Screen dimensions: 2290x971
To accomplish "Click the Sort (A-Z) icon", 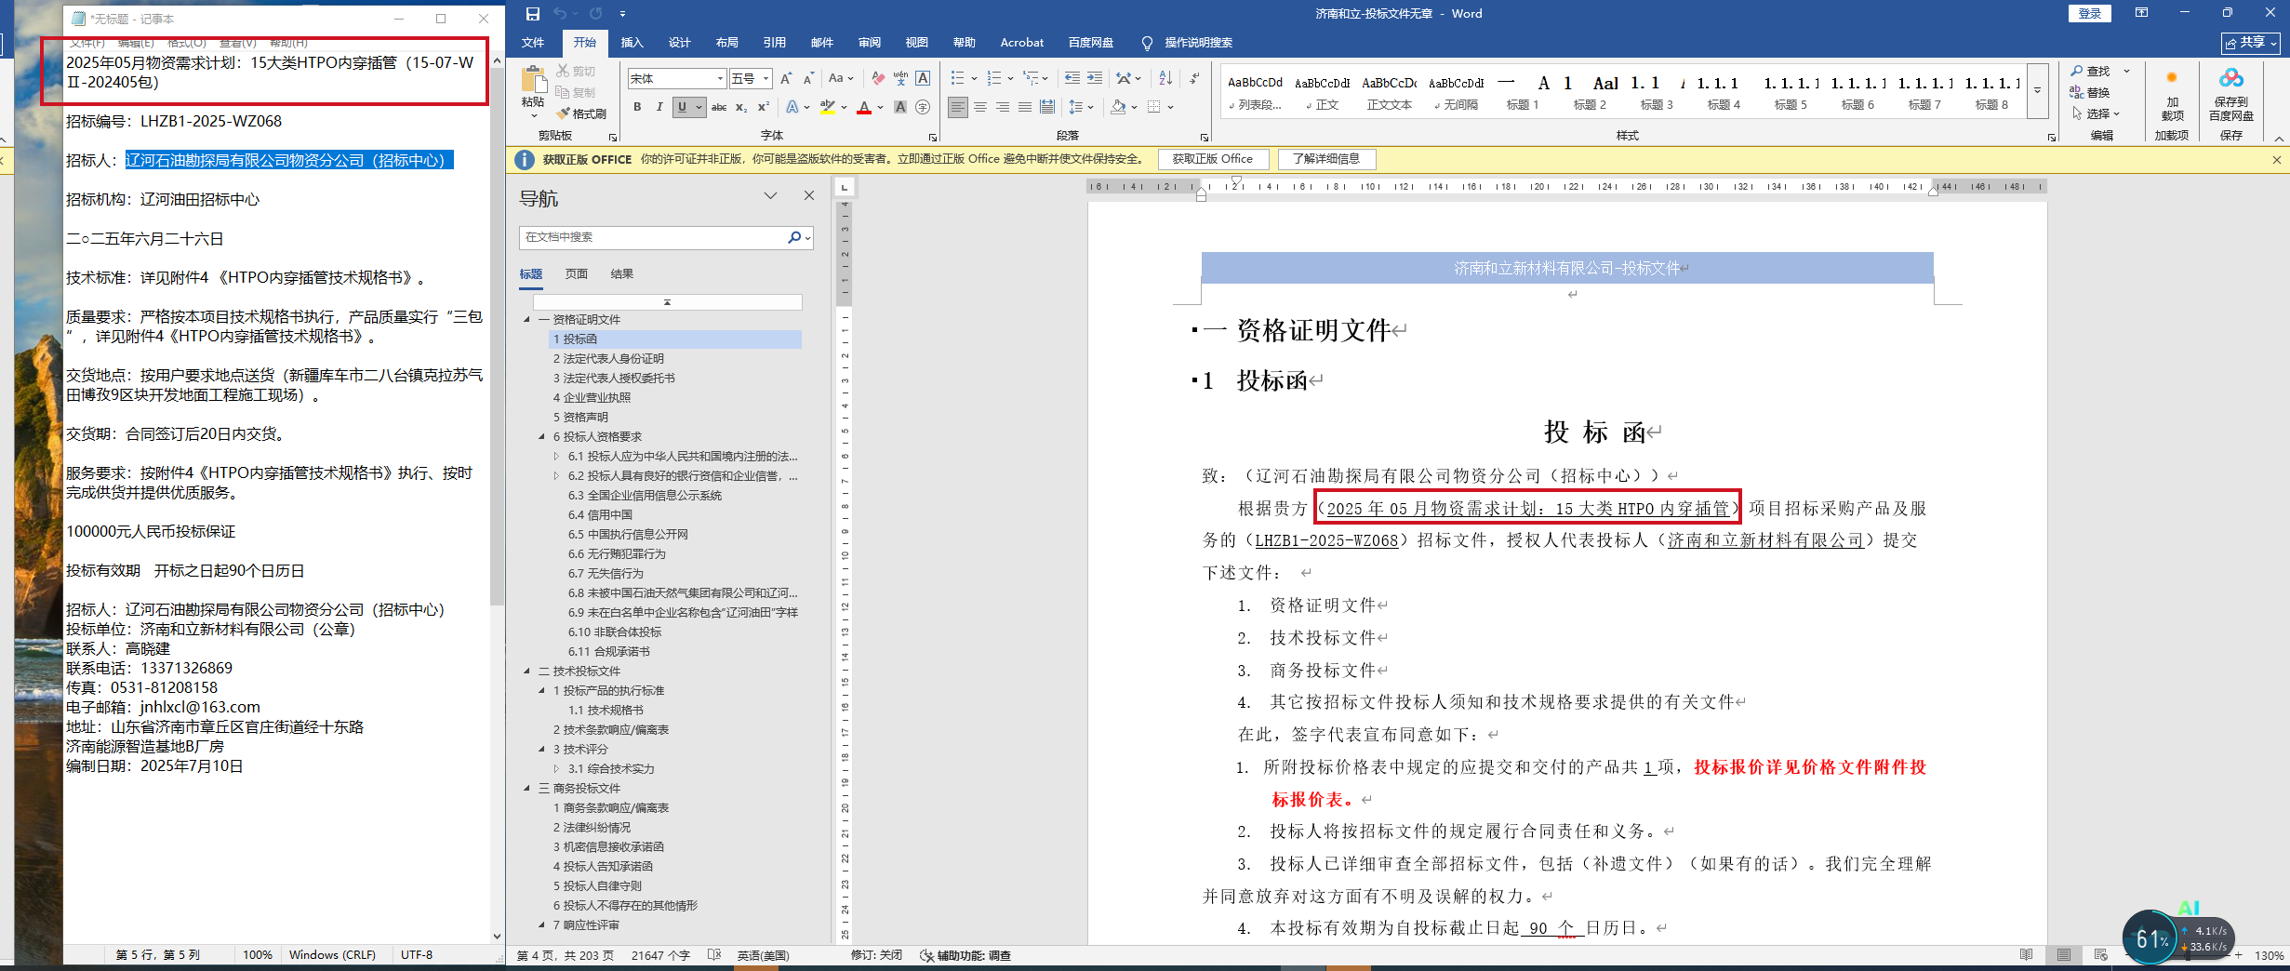I will point(1165,79).
